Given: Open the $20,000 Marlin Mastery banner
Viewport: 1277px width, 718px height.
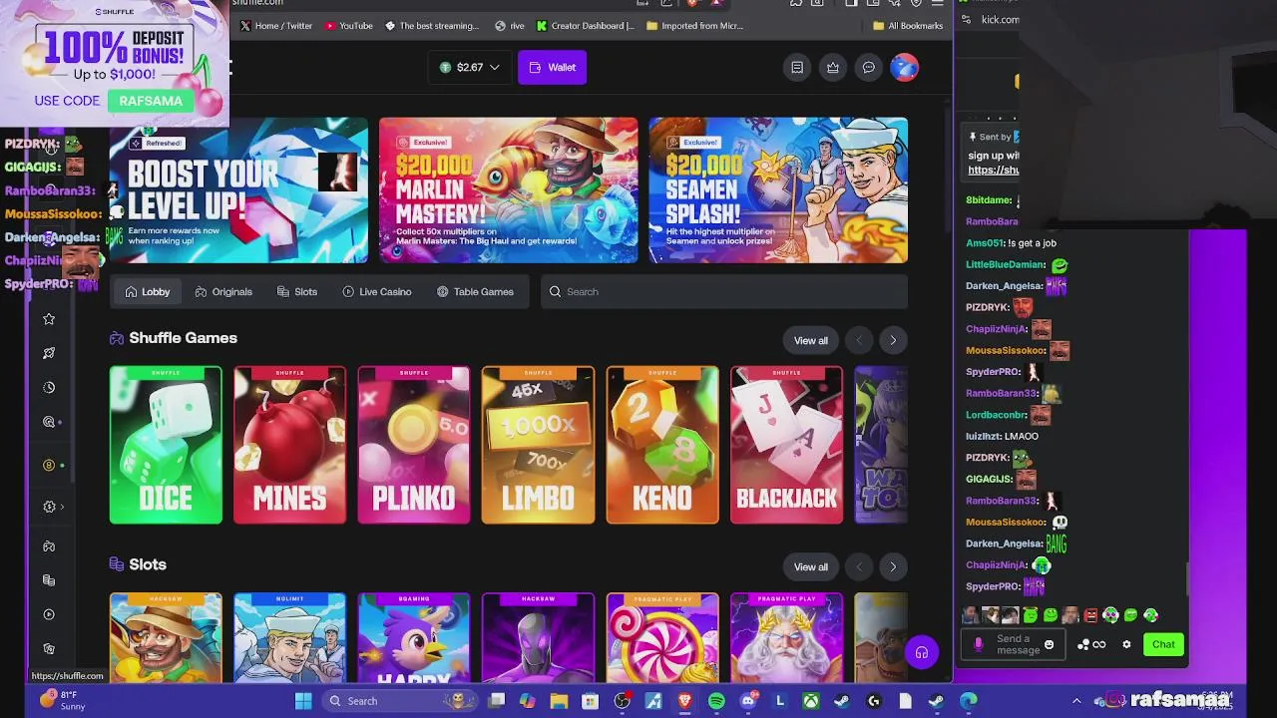Looking at the screenshot, I should pos(508,190).
